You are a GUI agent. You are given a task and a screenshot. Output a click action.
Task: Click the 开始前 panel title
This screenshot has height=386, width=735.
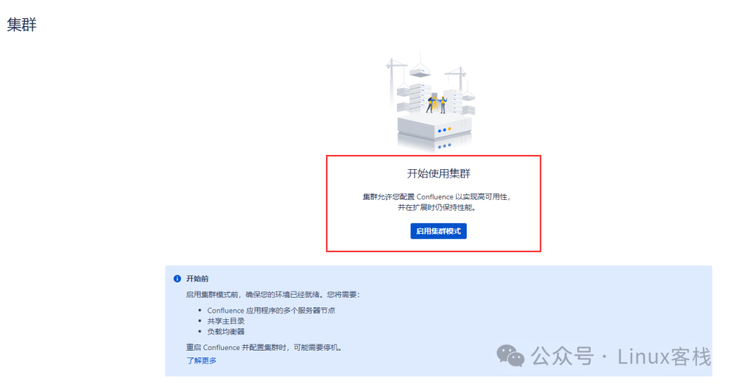coord(197,279)
